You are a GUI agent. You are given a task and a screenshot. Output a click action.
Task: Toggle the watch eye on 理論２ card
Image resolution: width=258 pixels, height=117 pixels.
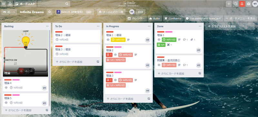[115, 55]
